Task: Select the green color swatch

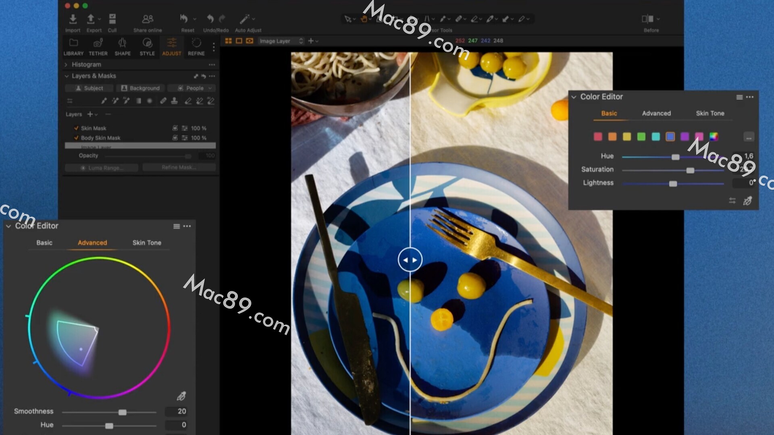Action: [641, 137]
